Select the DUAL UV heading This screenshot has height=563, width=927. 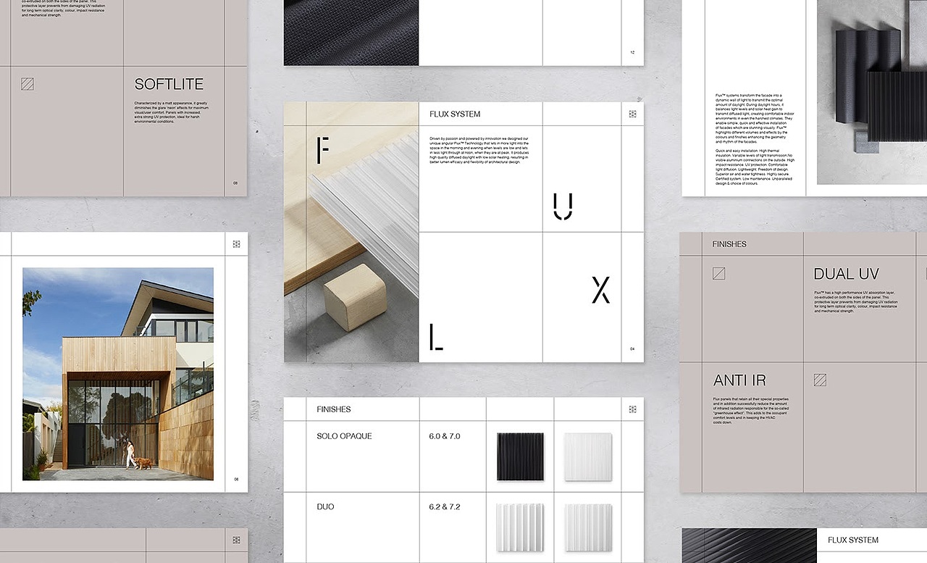point(846,274)
